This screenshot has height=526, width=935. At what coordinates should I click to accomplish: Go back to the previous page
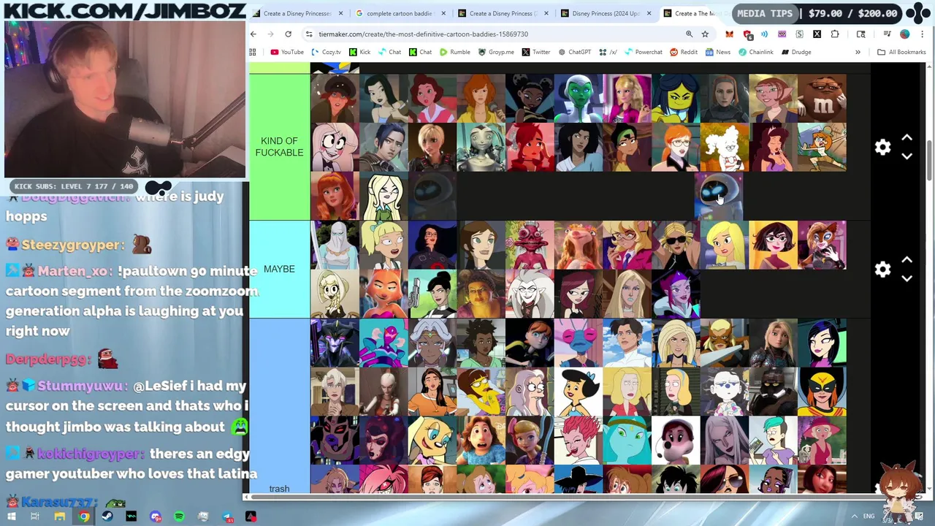pyautogui.click(x=253, y=34)
